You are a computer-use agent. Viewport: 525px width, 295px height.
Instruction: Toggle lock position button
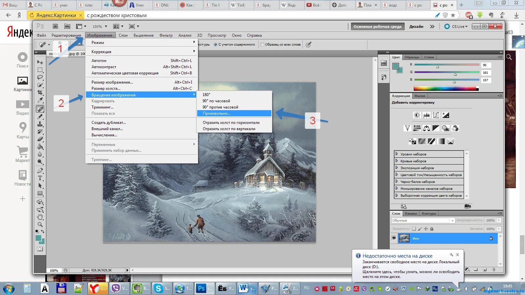click(x=426, y=229)
